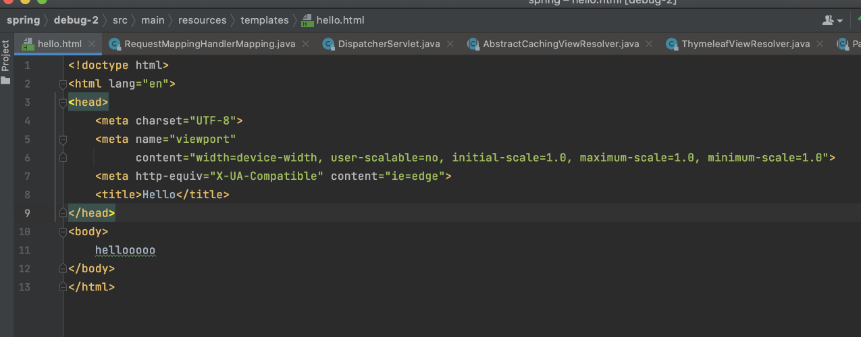Close the DispatcherServlet.java tab
The image size is (861, 337).
click(450, 44)
